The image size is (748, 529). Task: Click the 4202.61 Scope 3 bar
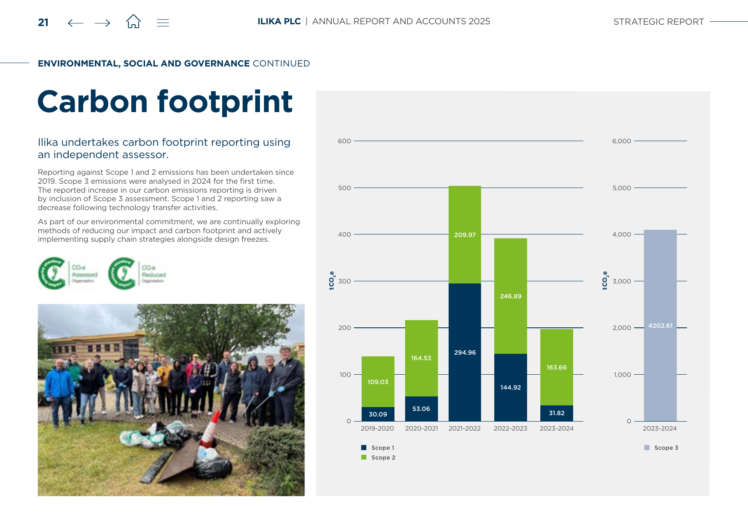pyautogui.click(x=660, y=326)
